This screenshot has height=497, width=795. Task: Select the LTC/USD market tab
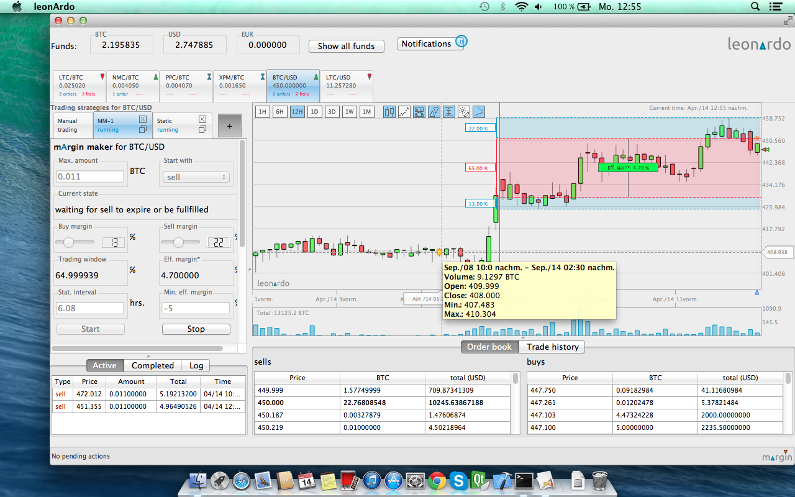(x=347, y=86)
